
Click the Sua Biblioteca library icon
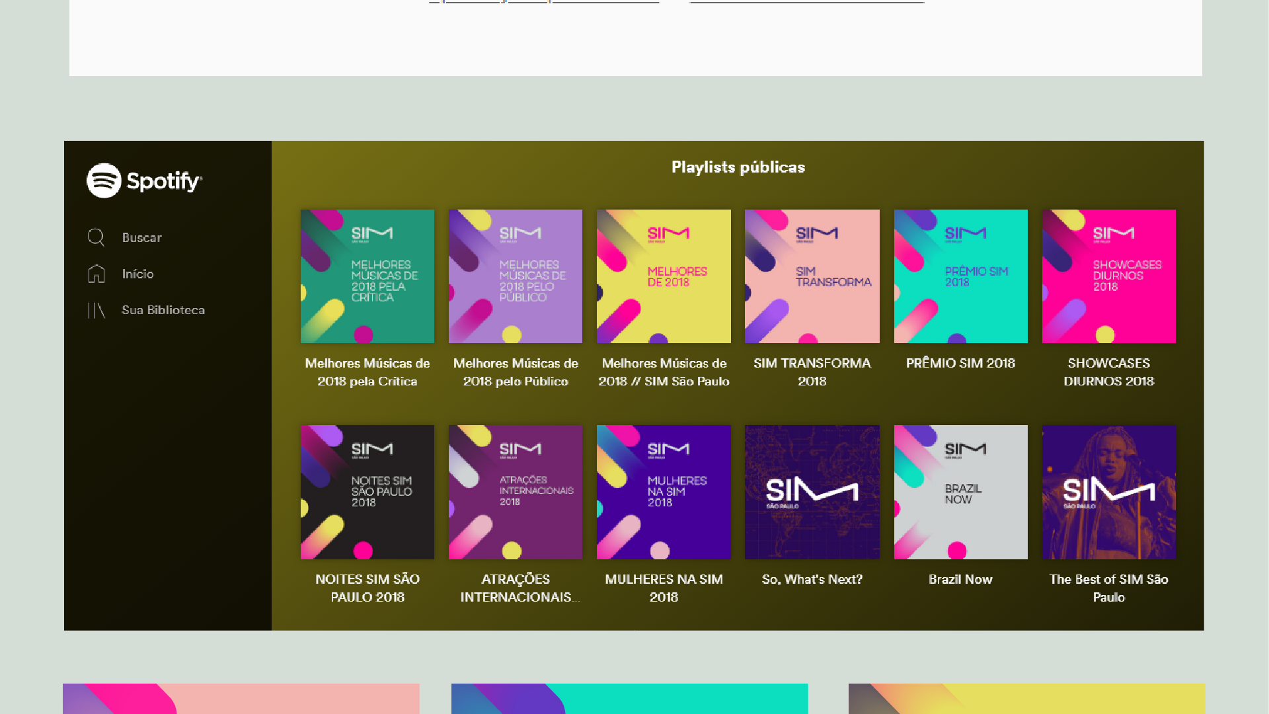coord(96,310)
